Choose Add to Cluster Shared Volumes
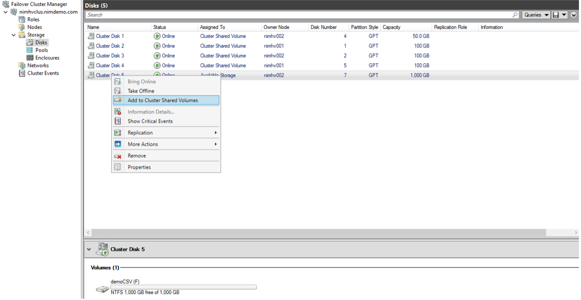 tap(162, 100)
